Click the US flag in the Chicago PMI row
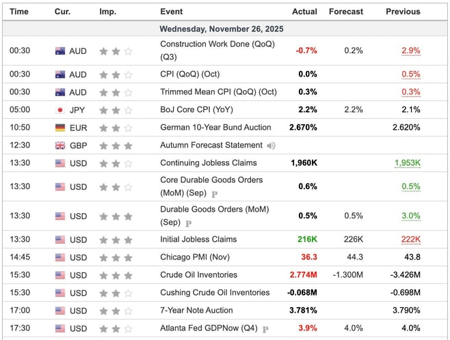Screen dimensions: 450x340 60,257
